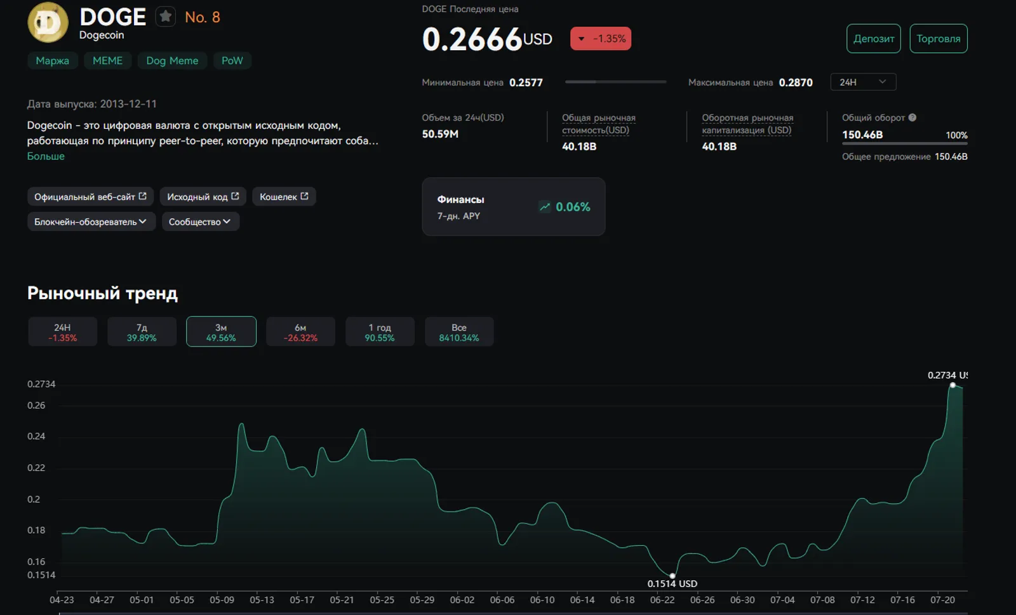This screenshot has width=1016, height=615.
Task: Click the Общий оборот 100% progress bar
Action: click(905, 143)
